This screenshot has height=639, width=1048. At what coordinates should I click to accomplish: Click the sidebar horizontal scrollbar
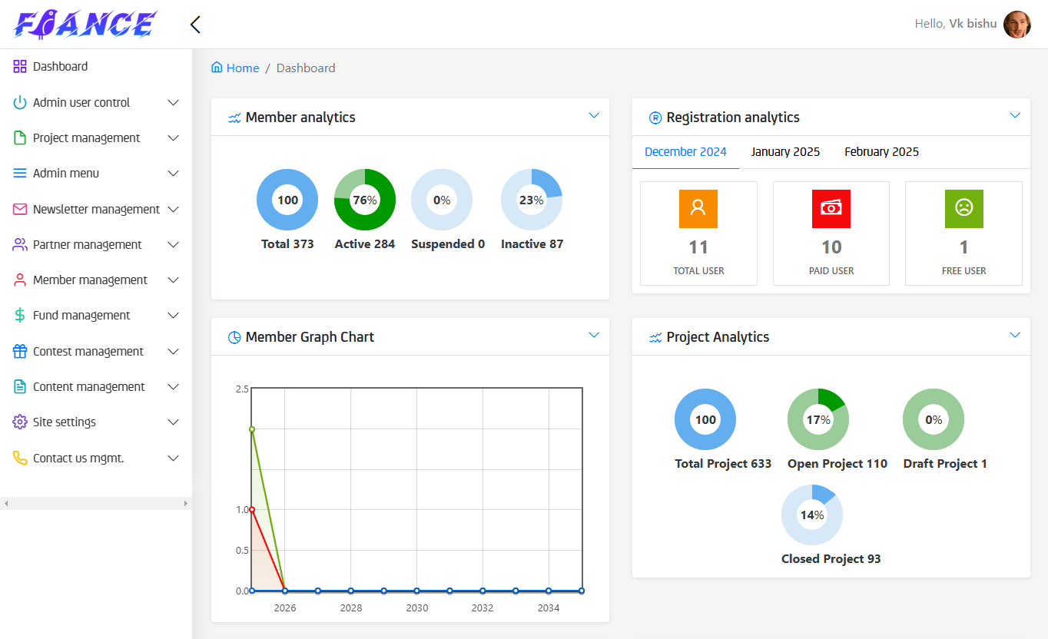[96, 503]
